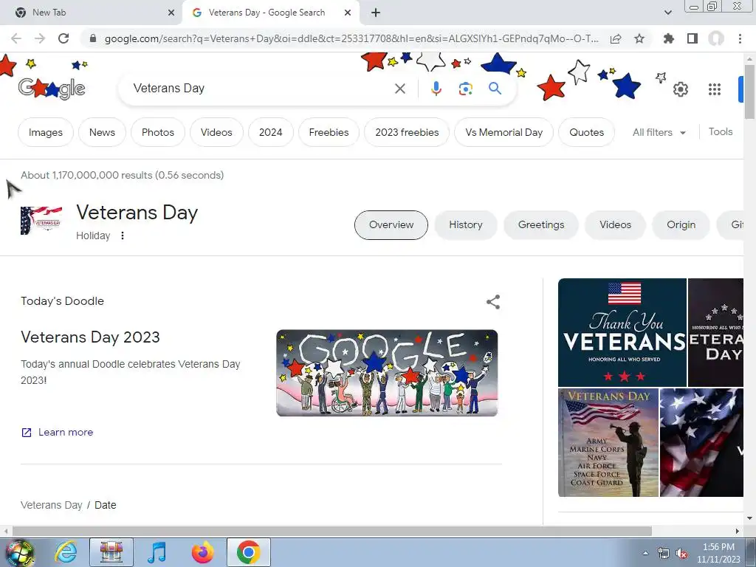The height and width of the screenshot is (567, 756).
Task: Click the URL in the address bar
Action: (351, 38)
